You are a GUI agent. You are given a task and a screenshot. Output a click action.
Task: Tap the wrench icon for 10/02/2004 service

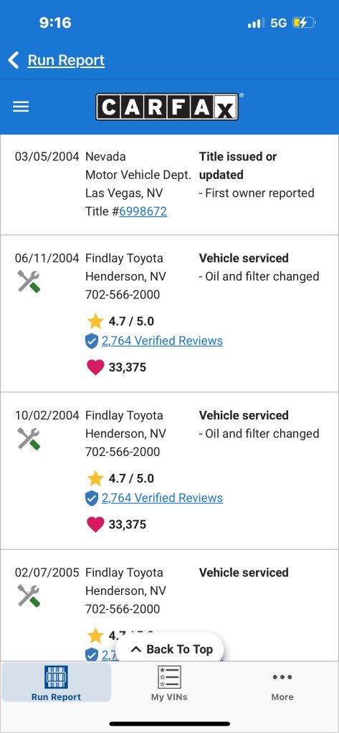[29, 439]
